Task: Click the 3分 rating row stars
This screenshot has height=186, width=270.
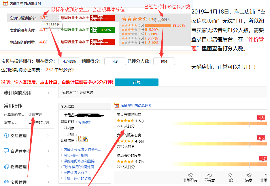Action: [x=129, y=34]
